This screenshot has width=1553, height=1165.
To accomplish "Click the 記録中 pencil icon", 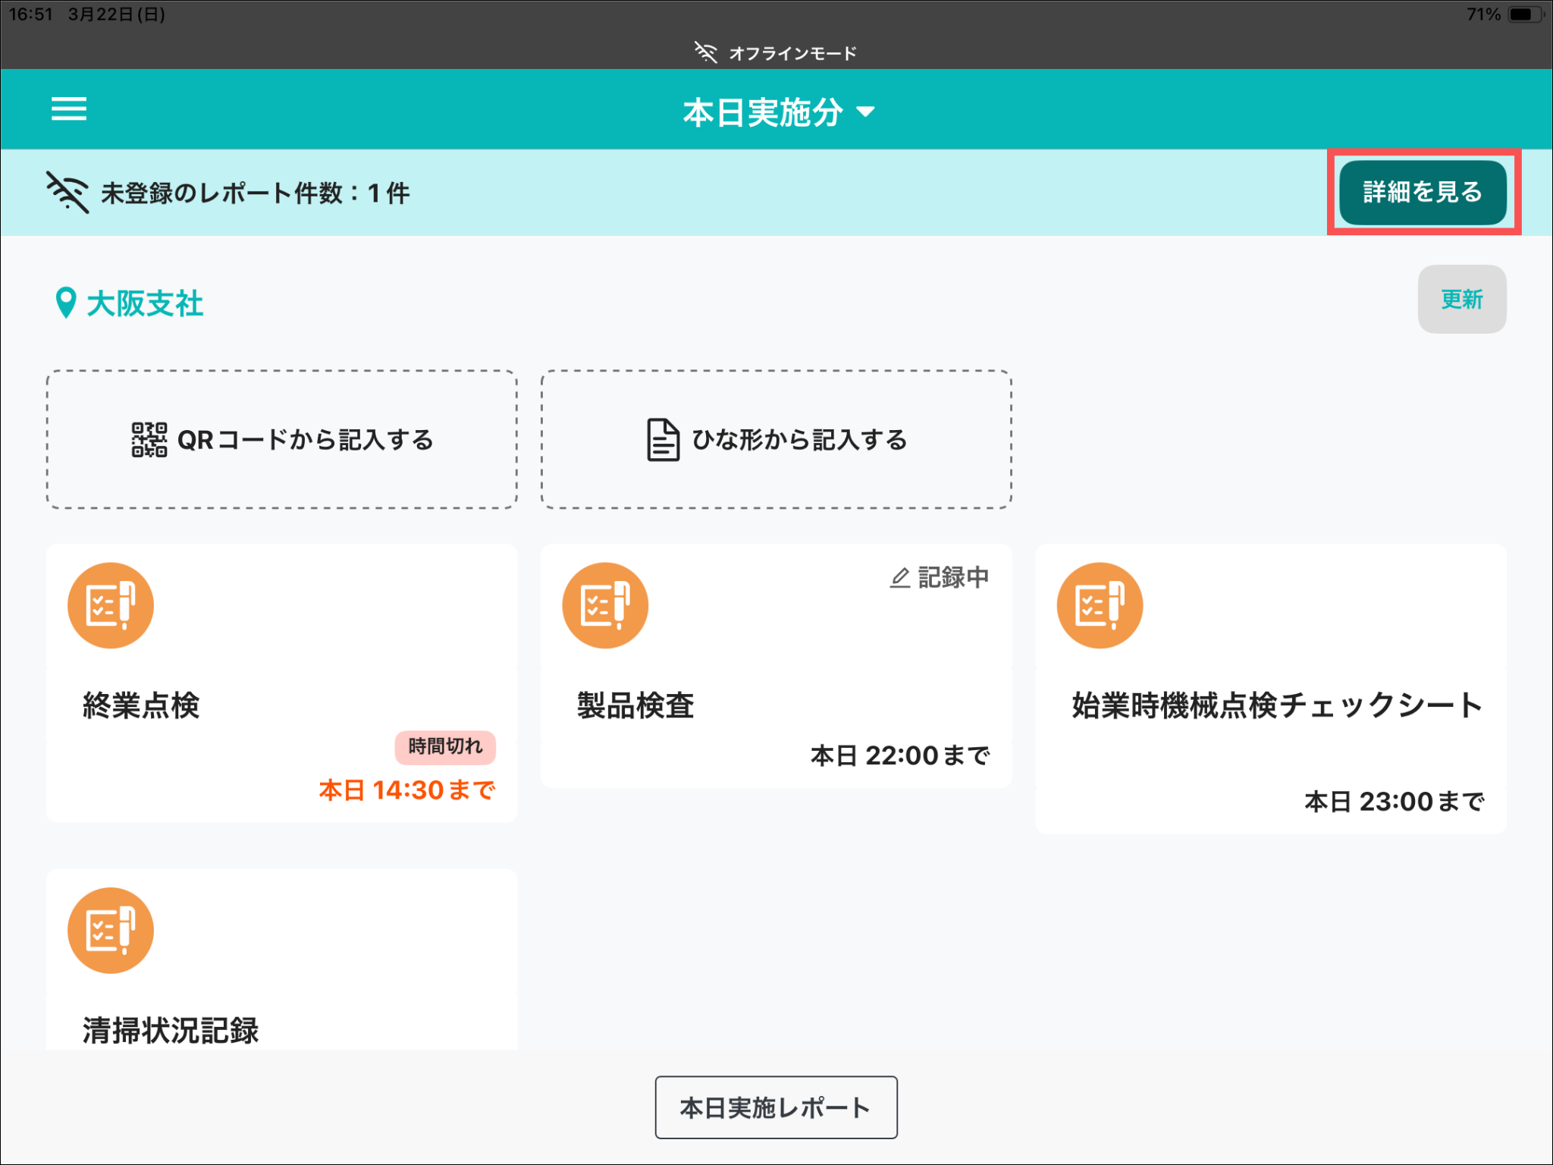I will pos(899,578).
